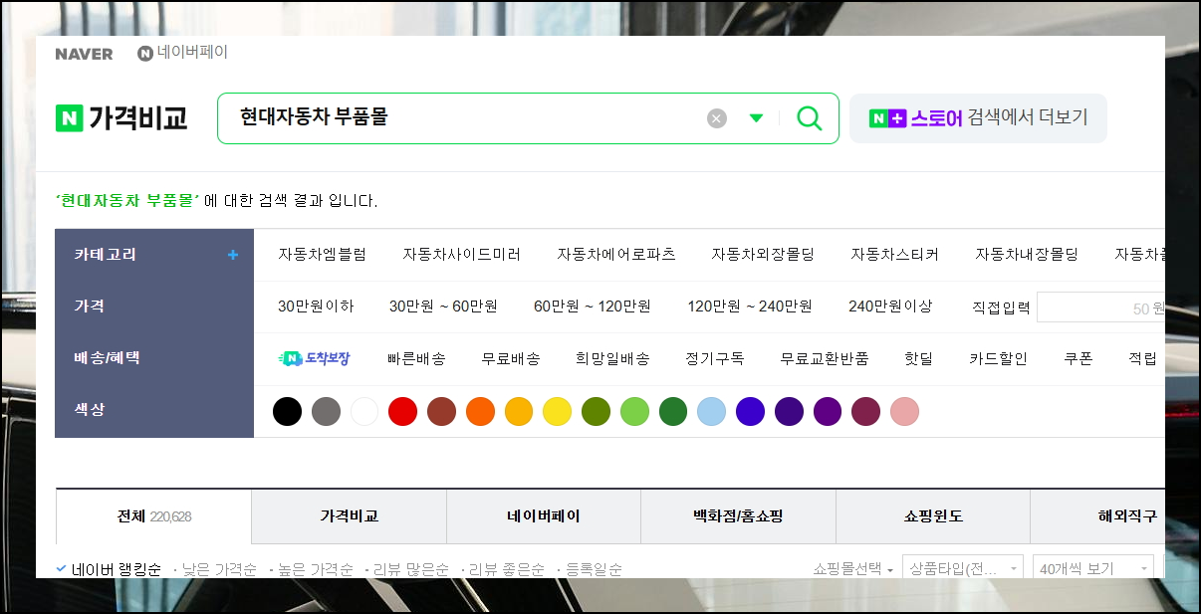Filter price by 240만원이상
The width and height of the screenshot is (1201, 614).
890,307
